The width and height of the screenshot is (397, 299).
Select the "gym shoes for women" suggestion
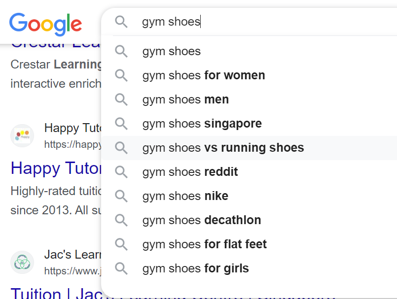pos(204,75)
